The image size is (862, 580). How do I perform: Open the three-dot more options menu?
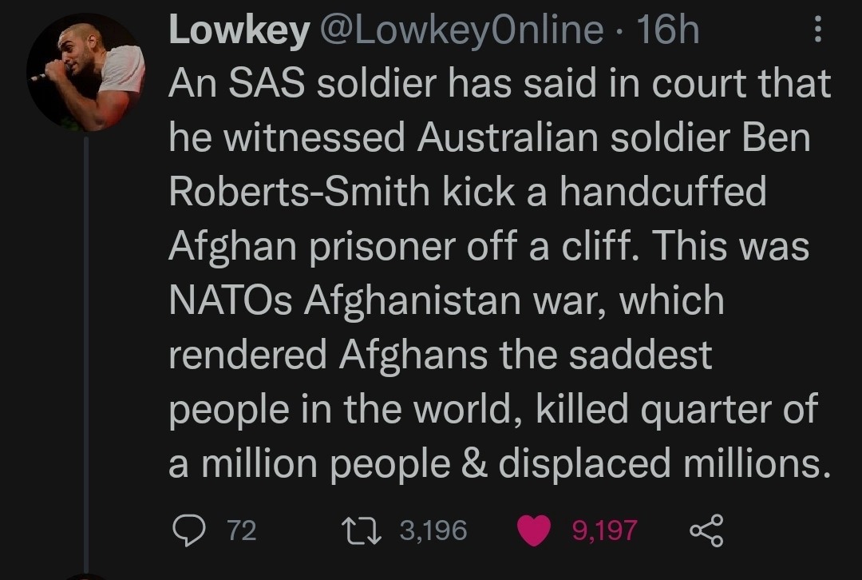pos(816,32)
